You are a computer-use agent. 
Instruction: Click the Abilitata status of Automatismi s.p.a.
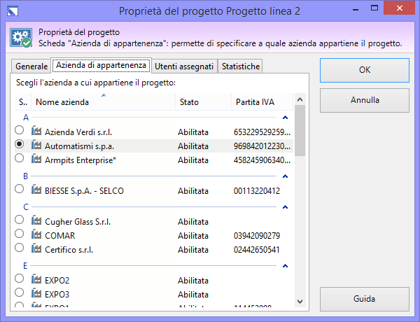(x=193, y=146)
